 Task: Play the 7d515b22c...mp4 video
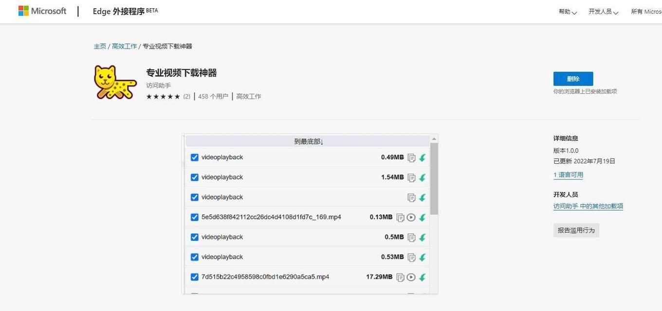click(x=411, y=277)
